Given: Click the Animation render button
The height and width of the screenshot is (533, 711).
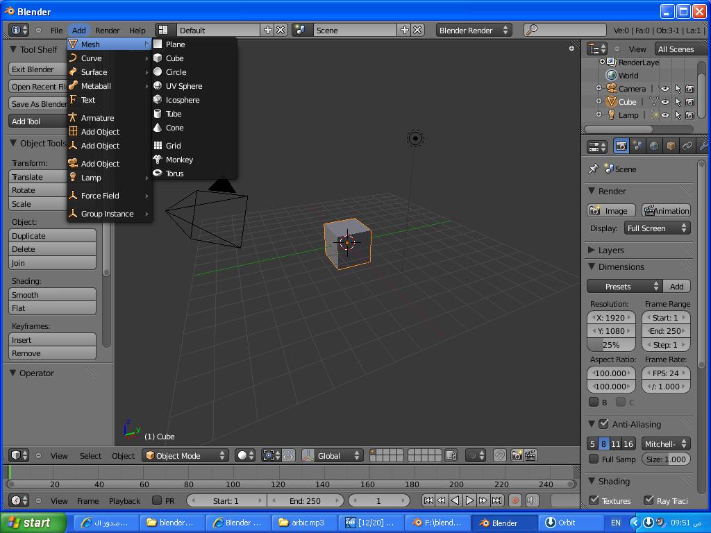Looking at the screenshot, I should [x=666, y=211].
